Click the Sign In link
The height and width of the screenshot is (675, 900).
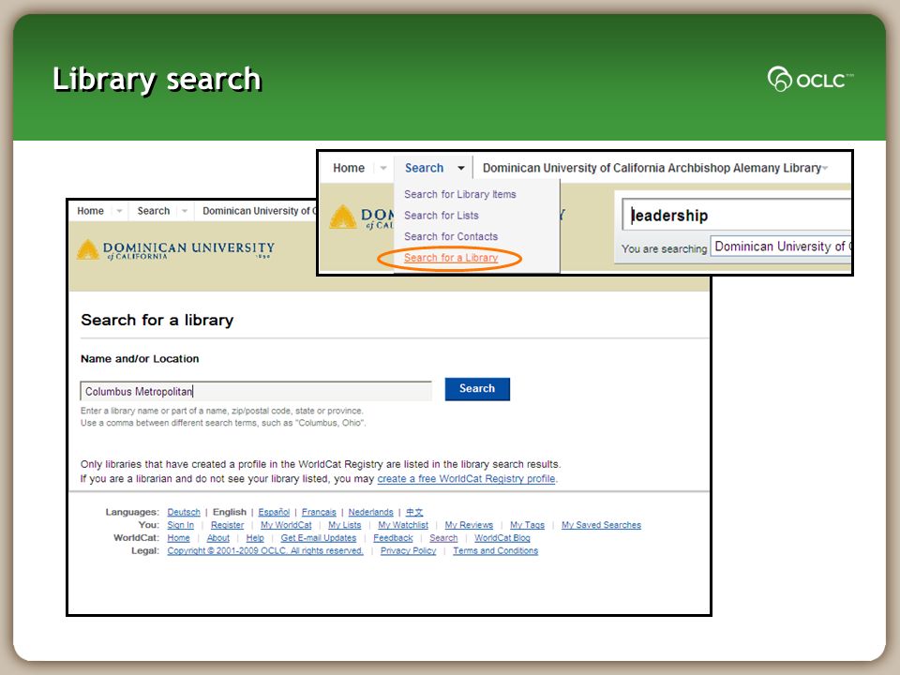[x=180, y=525]
